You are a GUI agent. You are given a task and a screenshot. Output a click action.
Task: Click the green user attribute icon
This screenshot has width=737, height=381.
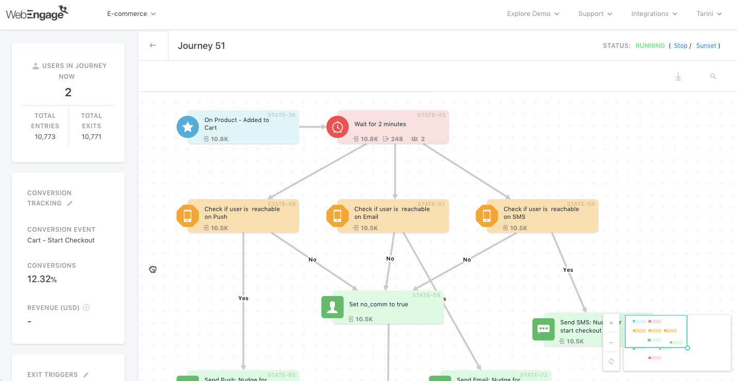click(x=332, y=307)
